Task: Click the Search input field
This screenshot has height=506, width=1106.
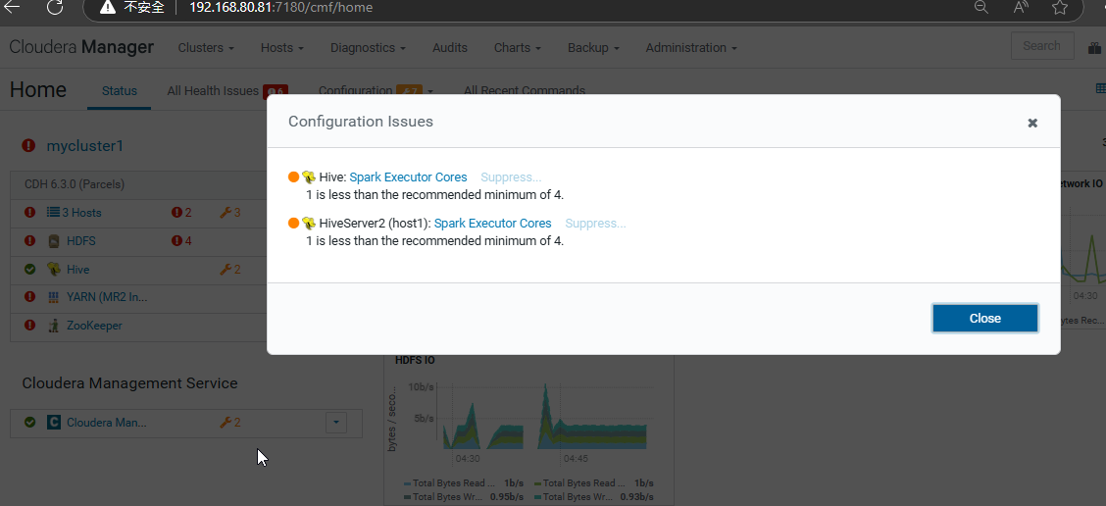Action: click(1042, 46)
